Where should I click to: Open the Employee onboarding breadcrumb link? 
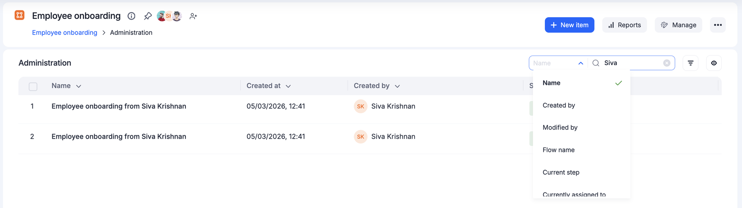65,33
